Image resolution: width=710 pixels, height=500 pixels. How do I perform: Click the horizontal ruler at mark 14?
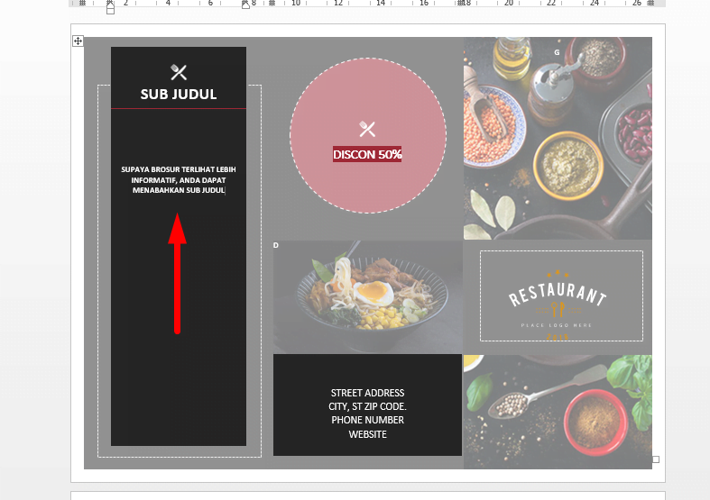coord(381,4)
